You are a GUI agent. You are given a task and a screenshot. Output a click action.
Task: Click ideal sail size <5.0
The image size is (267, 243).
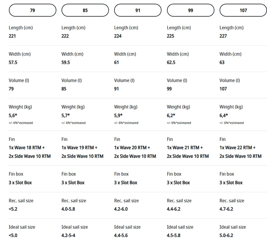click(x=14, y=235)
